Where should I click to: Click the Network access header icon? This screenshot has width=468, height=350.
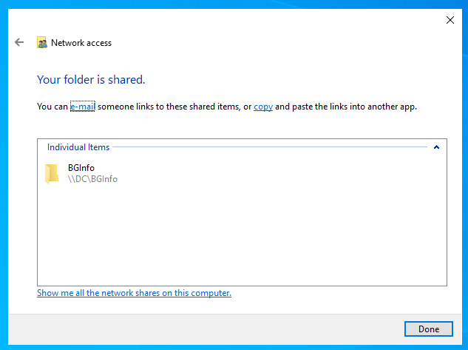(42, 43)
